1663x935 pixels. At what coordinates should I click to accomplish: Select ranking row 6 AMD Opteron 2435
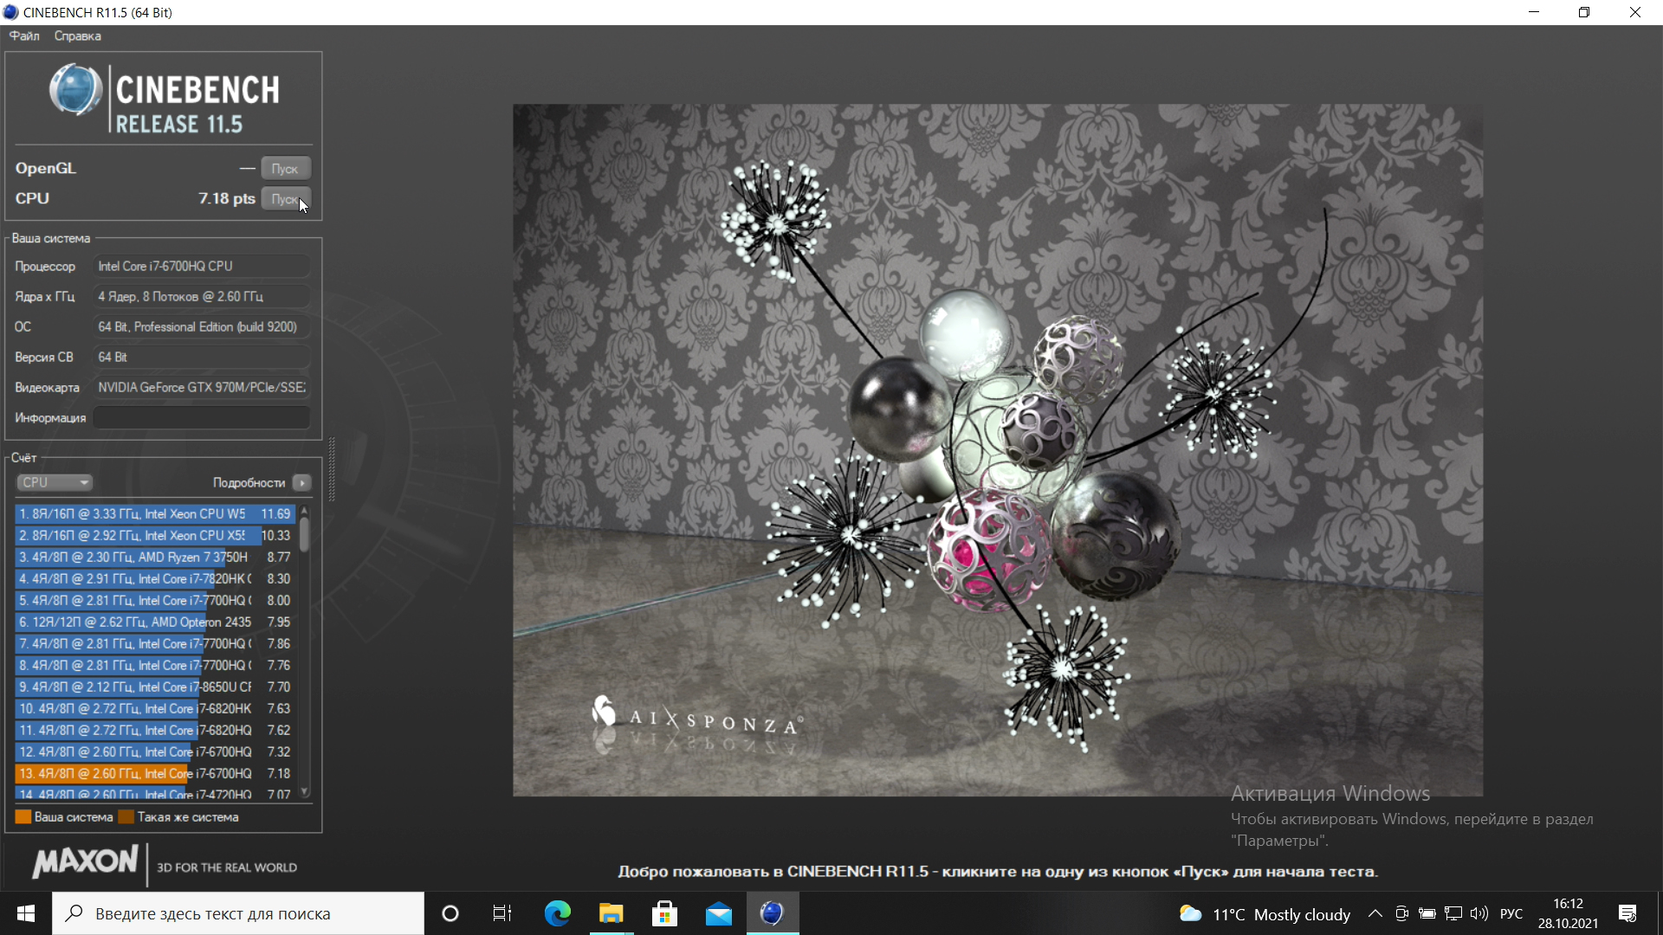(x=155, y=622)
